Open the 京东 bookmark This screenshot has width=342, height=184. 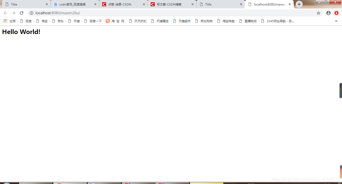tap(58, 21)
